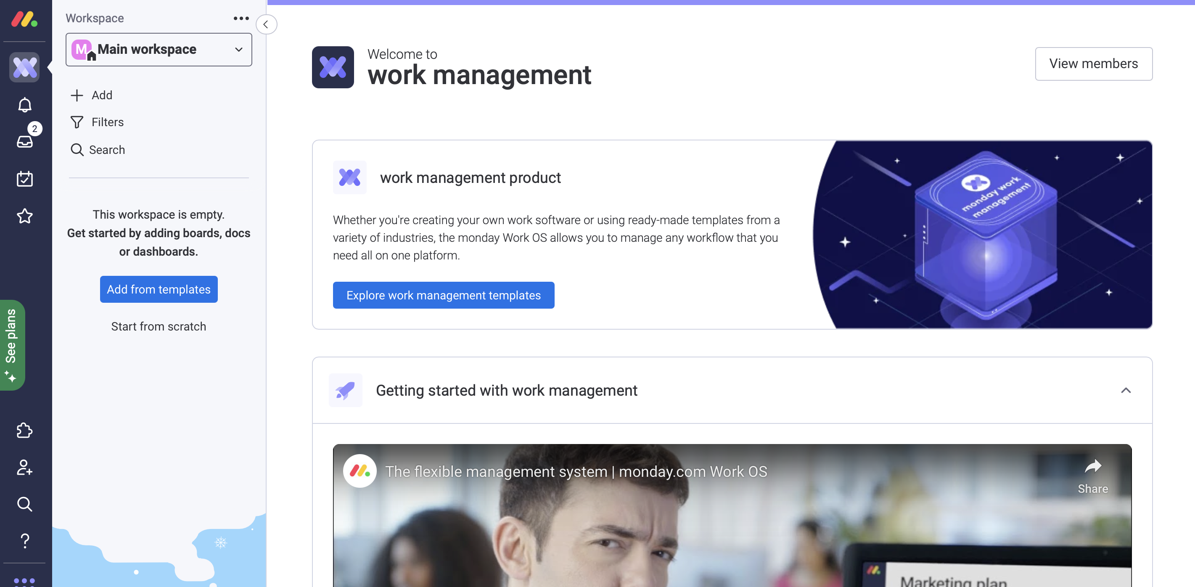
Task: Open search everything magnifier in left rail
Action: (24, 504)
